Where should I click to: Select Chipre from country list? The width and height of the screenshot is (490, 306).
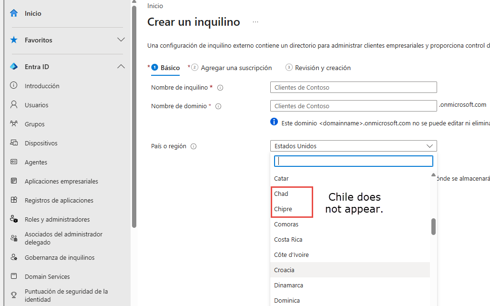pyautogui.click(x=350, y=209)
